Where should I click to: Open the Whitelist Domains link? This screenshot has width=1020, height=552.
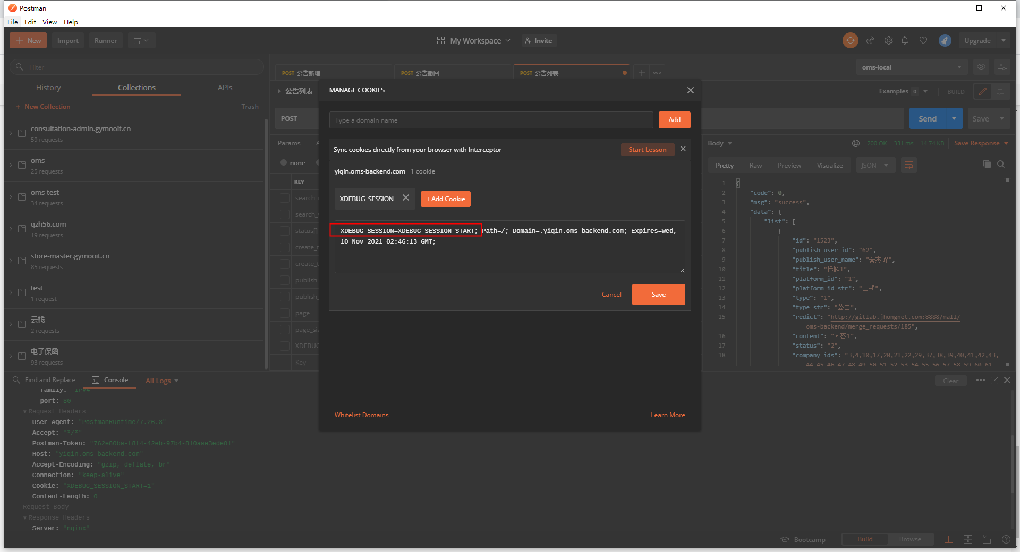tap(361, 415)
